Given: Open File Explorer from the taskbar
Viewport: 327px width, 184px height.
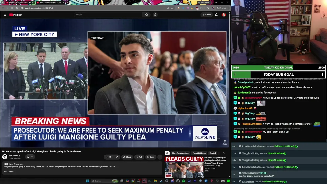Looking at the screenshot, I should 155,181.
